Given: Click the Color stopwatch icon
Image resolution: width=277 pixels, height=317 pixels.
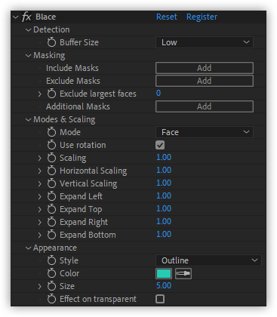Looking at the screenshot, I should [x=51, y=273].
